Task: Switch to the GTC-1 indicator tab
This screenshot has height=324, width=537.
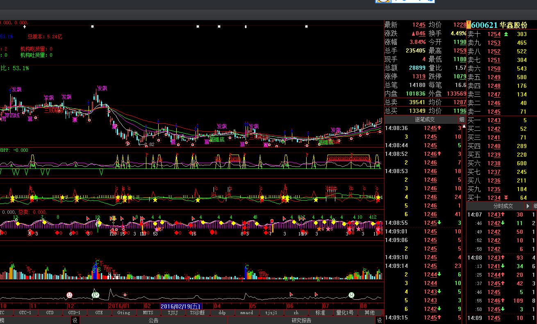Action: tap(25, 313)
